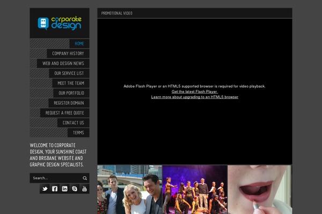322x214 pixels.
Task: Open thumbnail of lips close-up
Action: (260, 189)
